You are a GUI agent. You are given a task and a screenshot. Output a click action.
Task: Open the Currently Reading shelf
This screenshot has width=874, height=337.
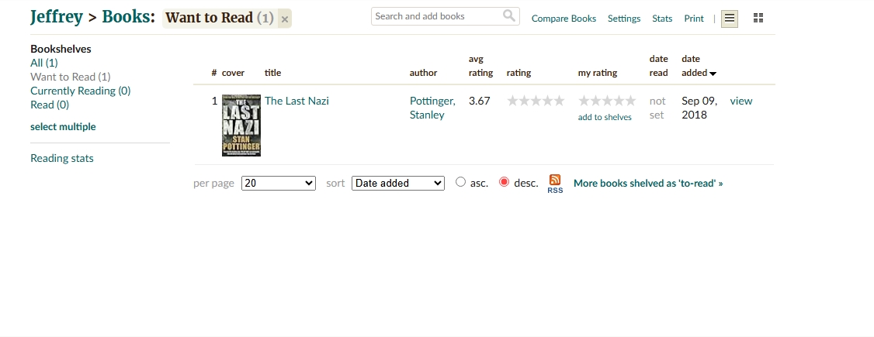tap(80, 91)
